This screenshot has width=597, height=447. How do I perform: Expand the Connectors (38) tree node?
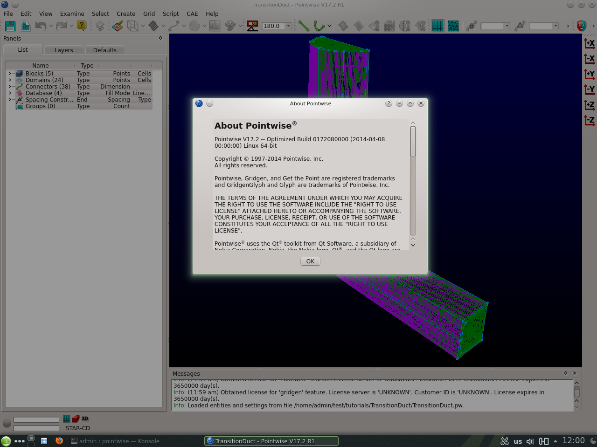[9, 87]
